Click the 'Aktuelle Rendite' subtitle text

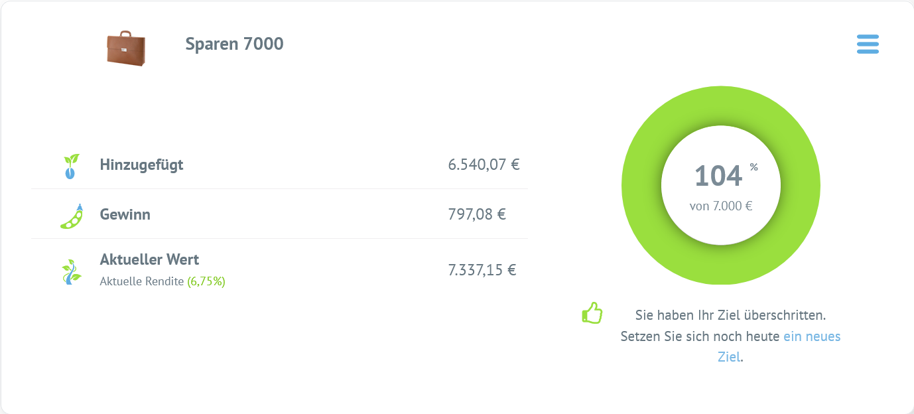[x=141, y=281]
